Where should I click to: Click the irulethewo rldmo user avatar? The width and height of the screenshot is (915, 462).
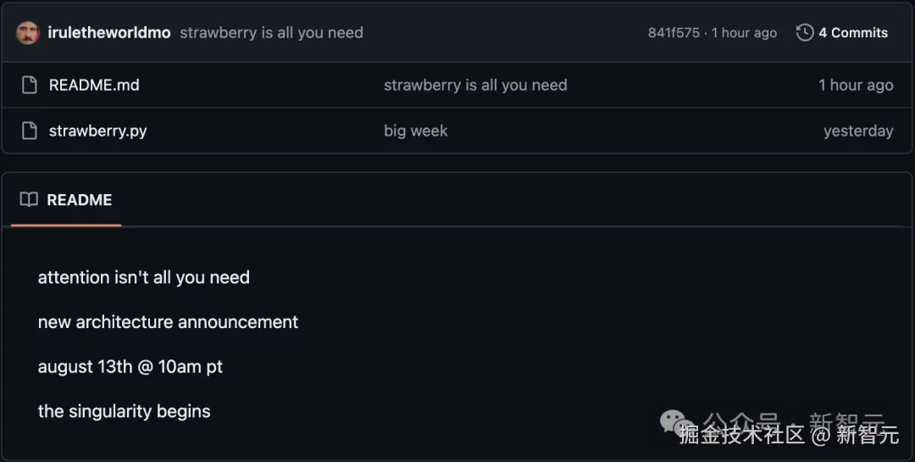[x=28, y=33]
